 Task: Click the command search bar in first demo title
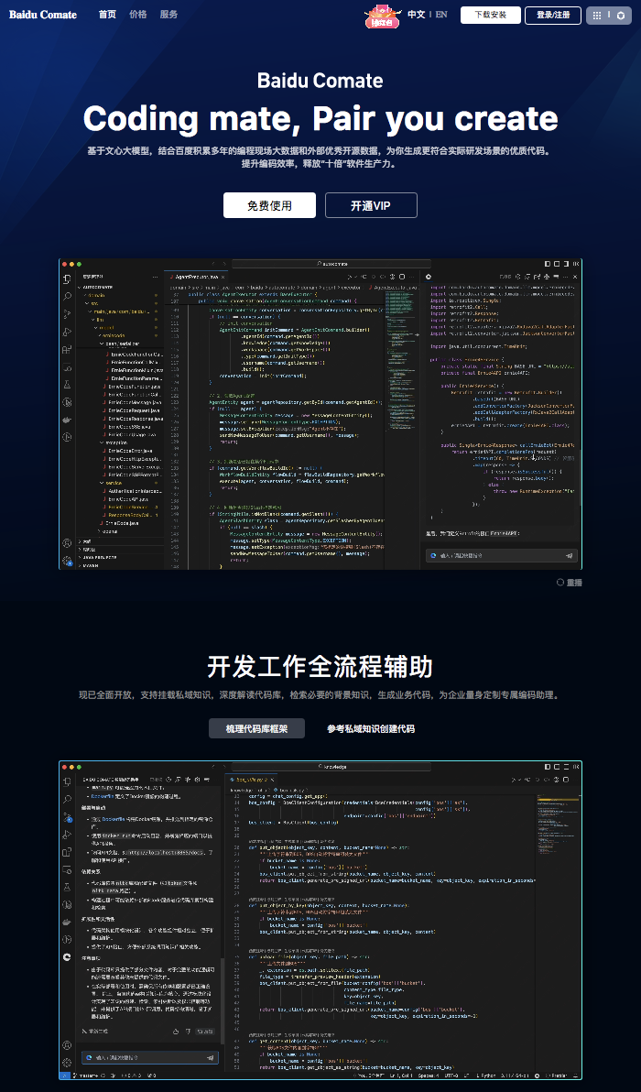pos(331,264)
